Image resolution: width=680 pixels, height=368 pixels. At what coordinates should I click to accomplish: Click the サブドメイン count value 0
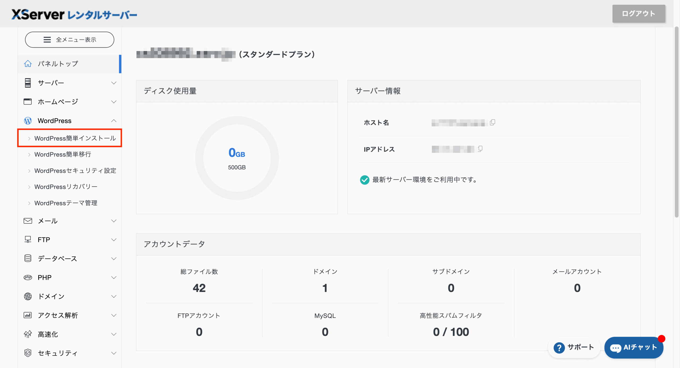pyautogui.click(x=451, y=288)
